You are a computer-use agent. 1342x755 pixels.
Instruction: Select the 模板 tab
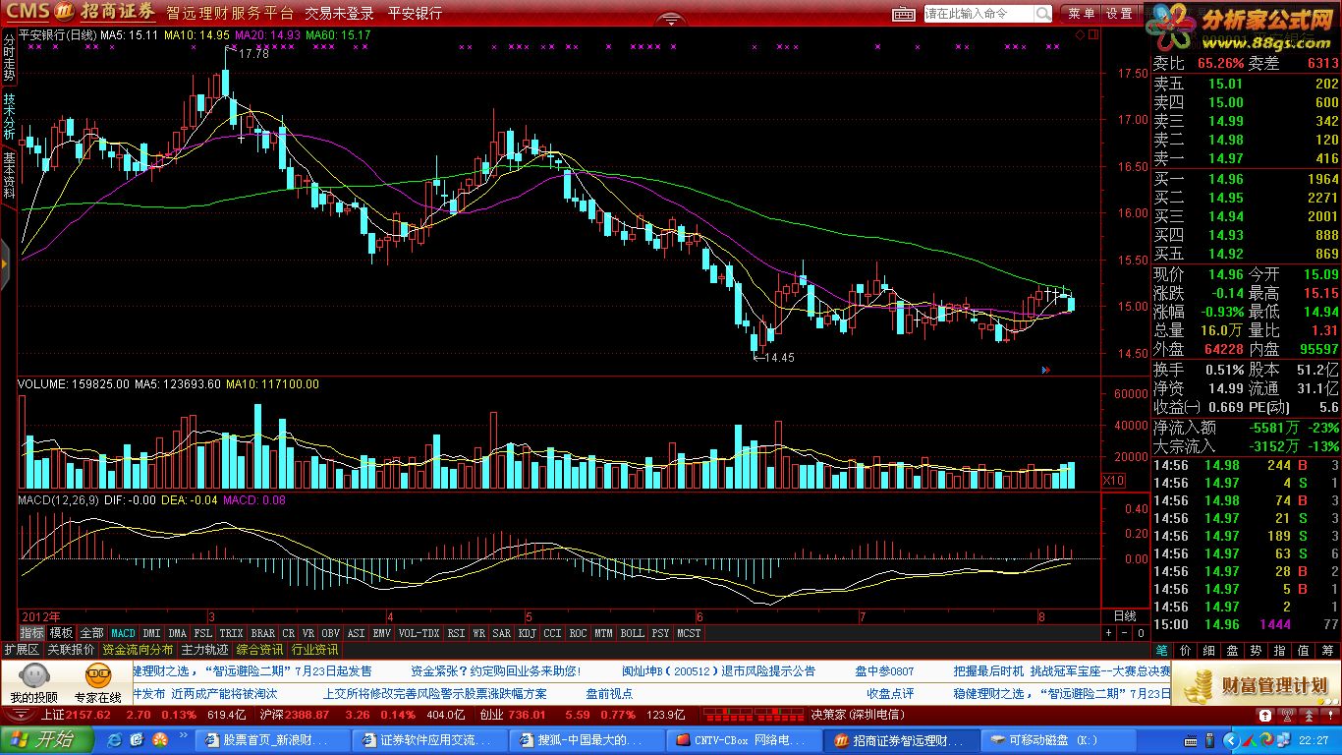(x=61, y=633)
